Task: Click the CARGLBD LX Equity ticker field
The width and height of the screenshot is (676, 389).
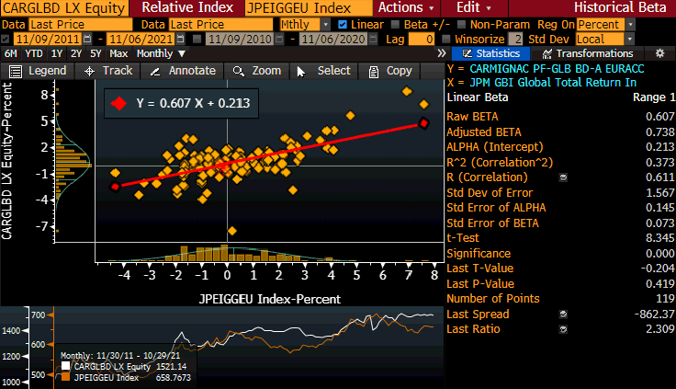Action: tap(64, 7)
